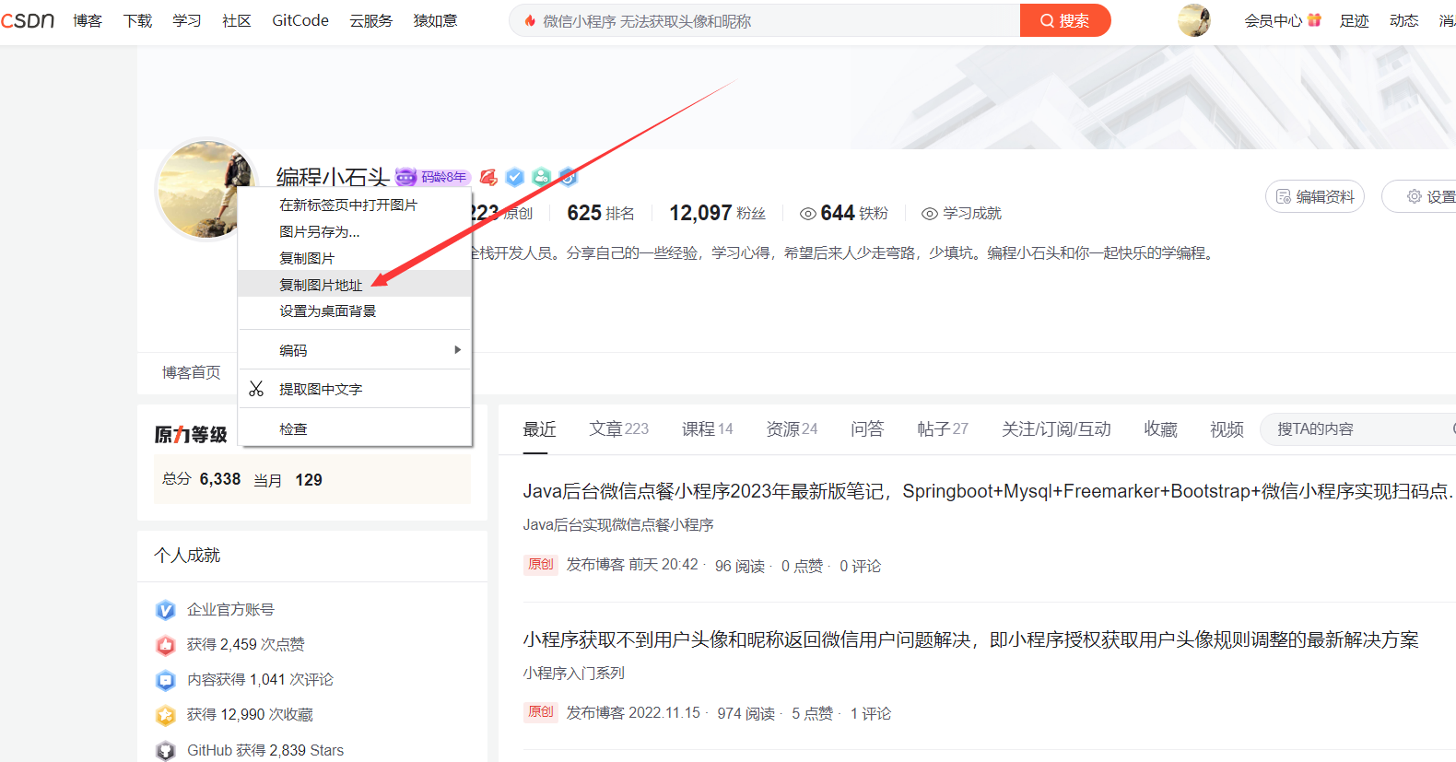Select 在新标签页中打开图片 from context menu
The width and height of the screenshot is (1456, 762).
pyautogui.click(x=355, y=205)
